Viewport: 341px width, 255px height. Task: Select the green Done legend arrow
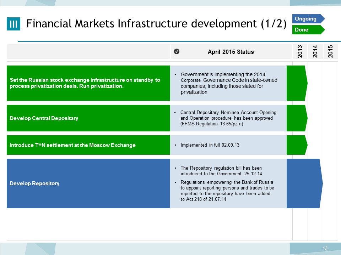pyautogui.click(x=308, y=30)
